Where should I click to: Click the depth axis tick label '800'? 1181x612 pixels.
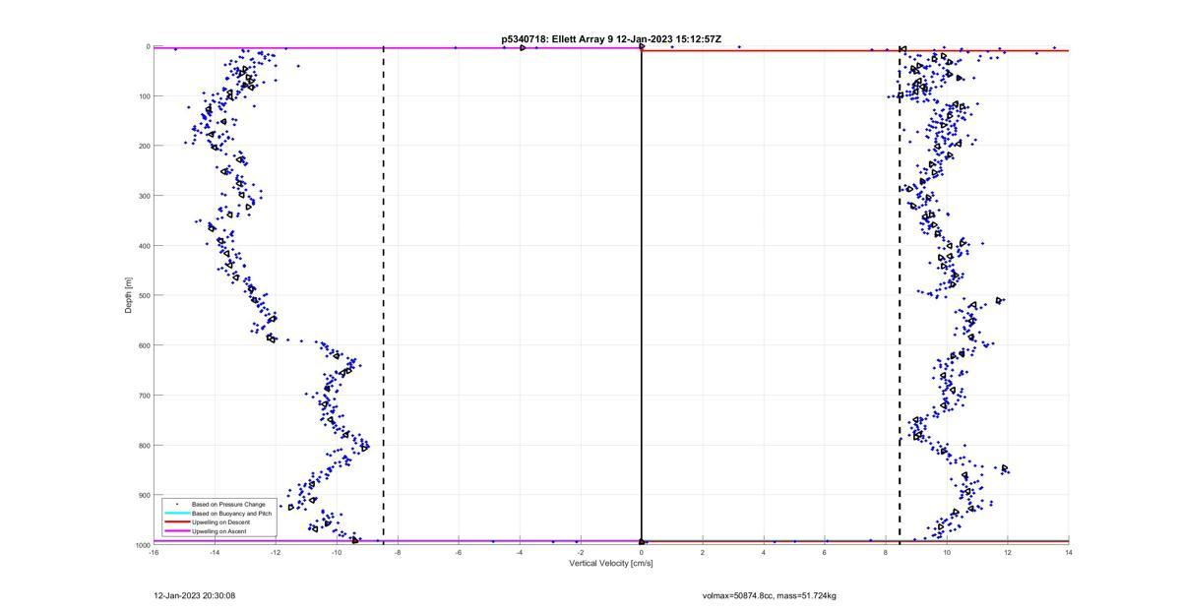coord(144,445)
